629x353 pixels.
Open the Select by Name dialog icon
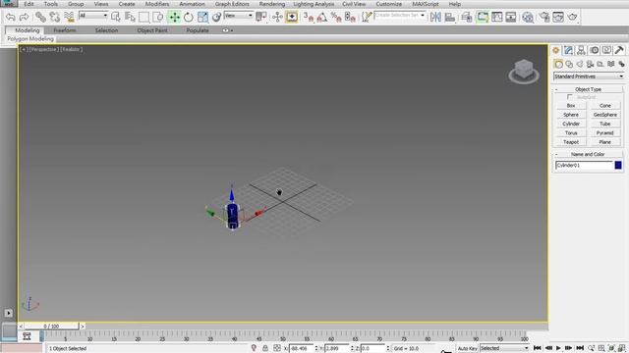coord(130,17)
